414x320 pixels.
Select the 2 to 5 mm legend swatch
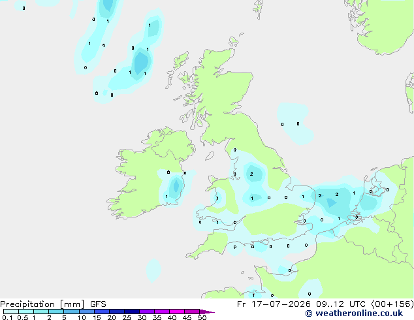click(x=56, y=312)
